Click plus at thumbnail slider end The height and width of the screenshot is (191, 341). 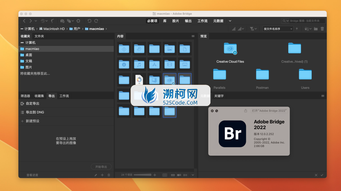pos(155,175)
